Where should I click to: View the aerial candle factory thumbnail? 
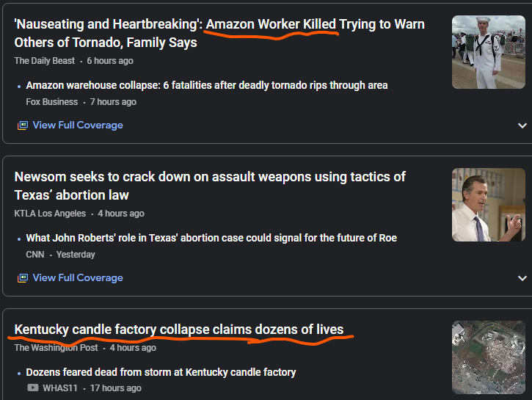click(489, 357)
